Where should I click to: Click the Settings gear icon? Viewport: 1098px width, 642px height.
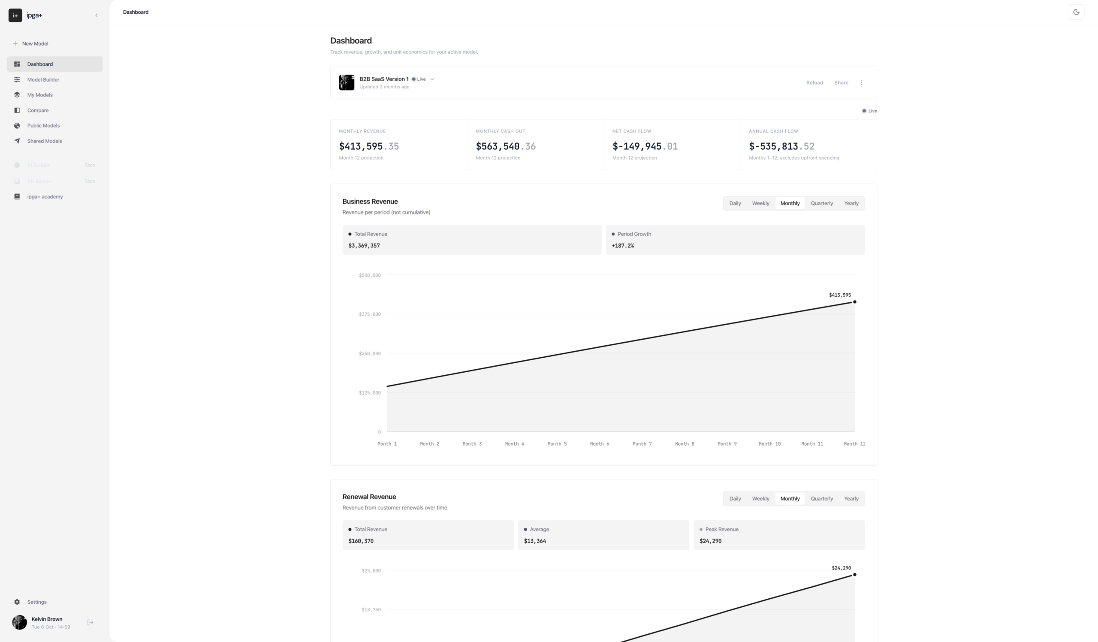pos(17,602)
